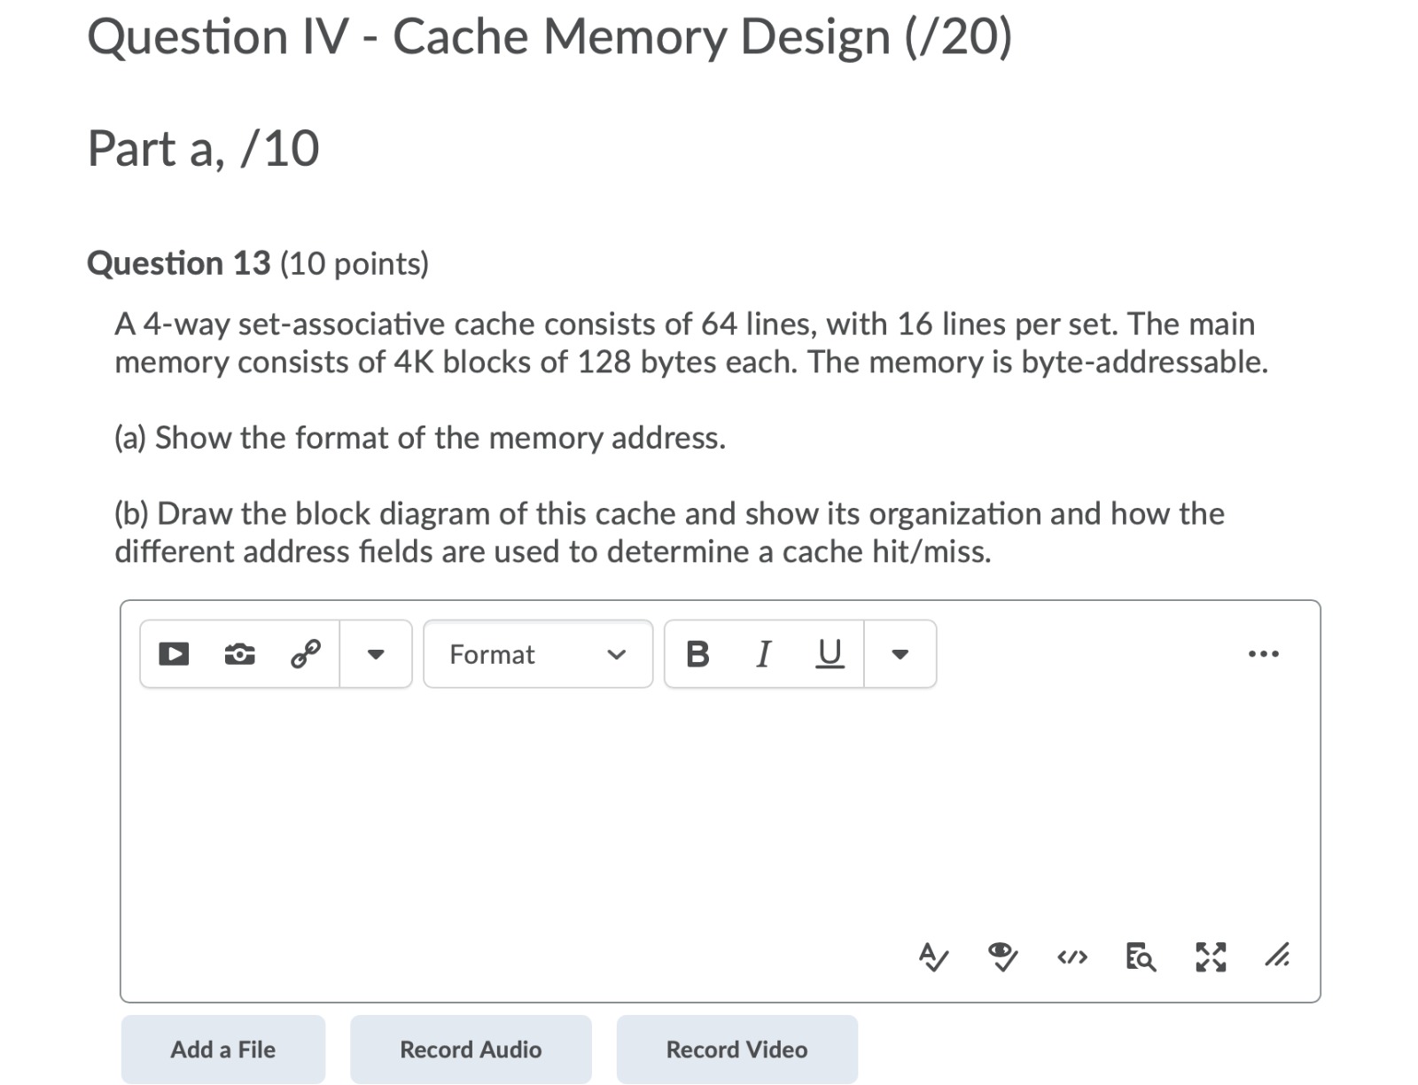
Task: Open the accessibility checker
Action: [1001, 956]
